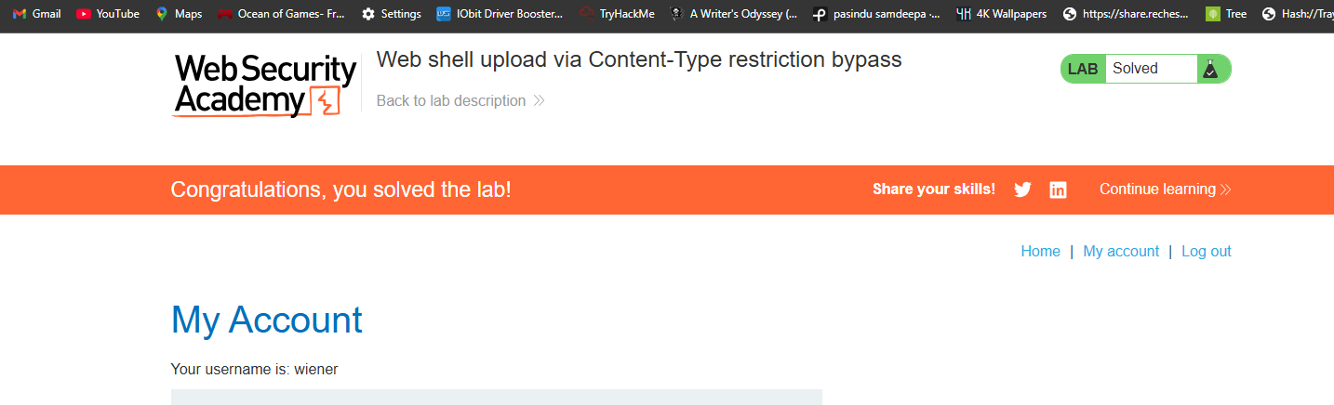Share on Twitter via bird icon

pos(1022,189)
